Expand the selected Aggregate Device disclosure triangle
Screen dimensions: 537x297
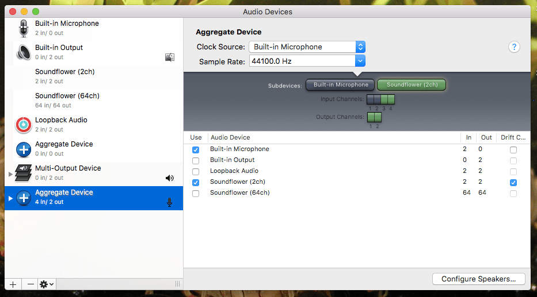[10, 198]
